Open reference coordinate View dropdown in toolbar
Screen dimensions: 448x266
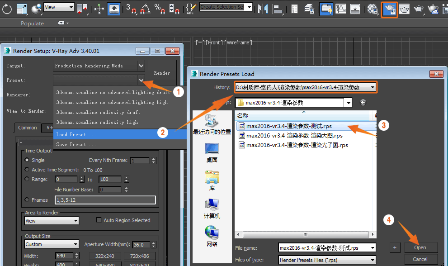pos(59,7)
